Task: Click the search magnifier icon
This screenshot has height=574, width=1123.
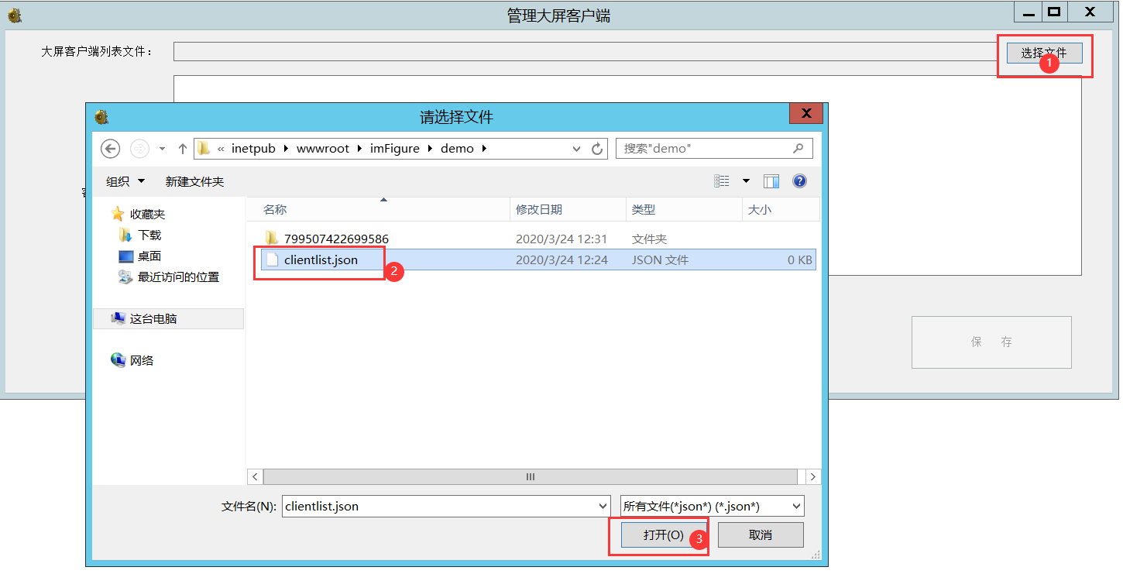Action: click(x=798, y=149)
